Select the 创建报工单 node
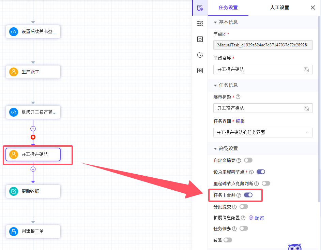Viewport: 321px width, 250px height. click(x=33, y=232)
